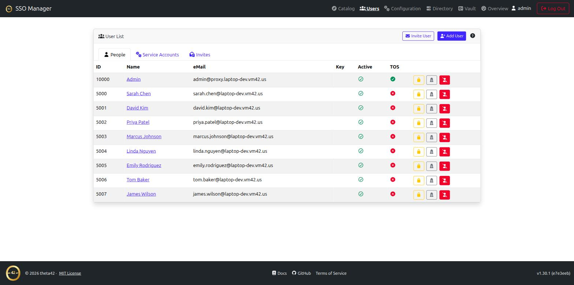The image size is (574, 285).
Task: Click the red disable-user button for Linda Nguyen
Action: point(444,152)
